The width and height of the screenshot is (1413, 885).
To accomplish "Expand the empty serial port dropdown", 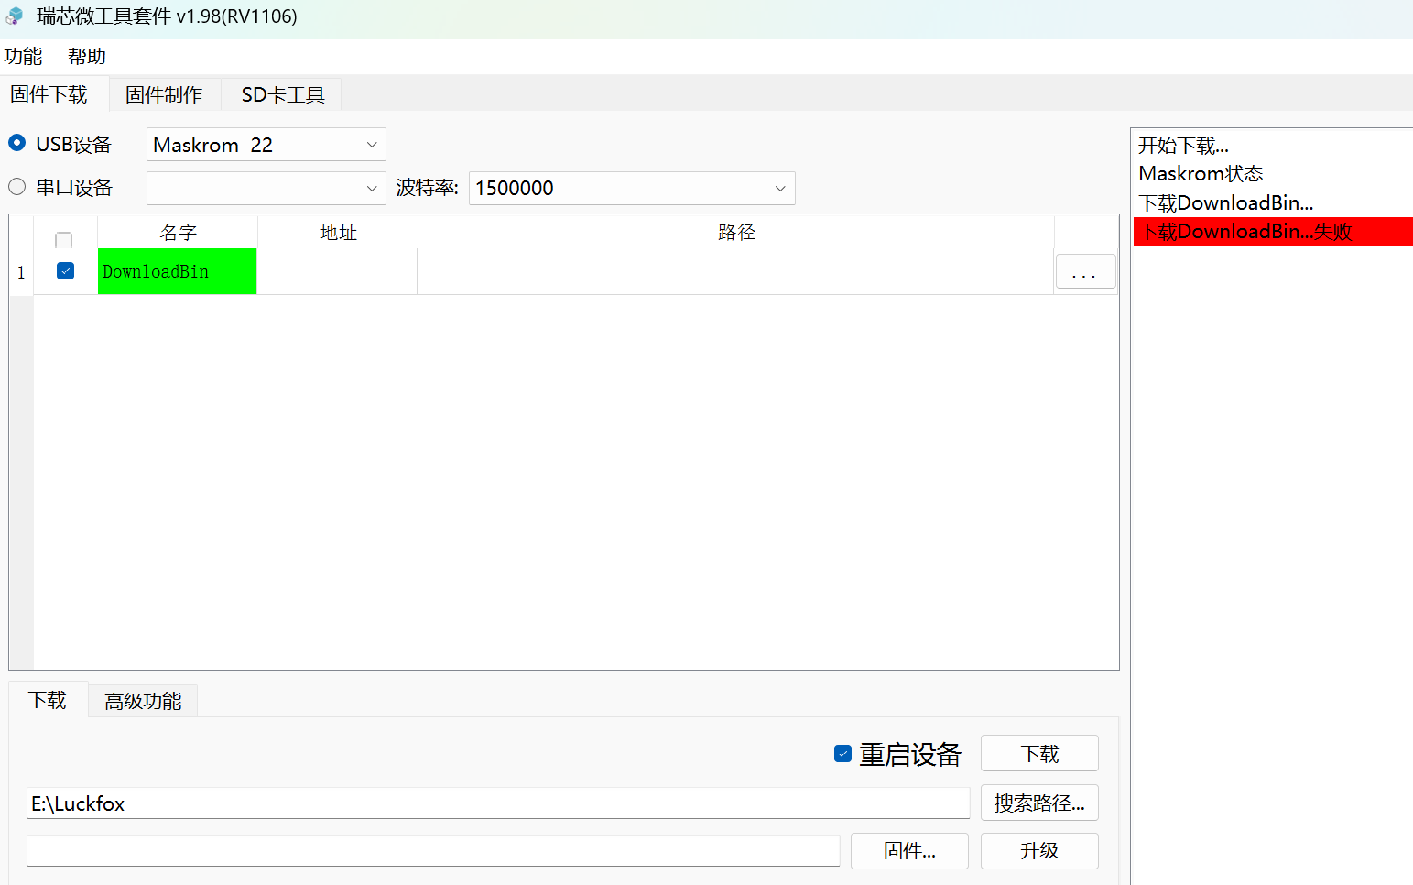I will 266,188.
